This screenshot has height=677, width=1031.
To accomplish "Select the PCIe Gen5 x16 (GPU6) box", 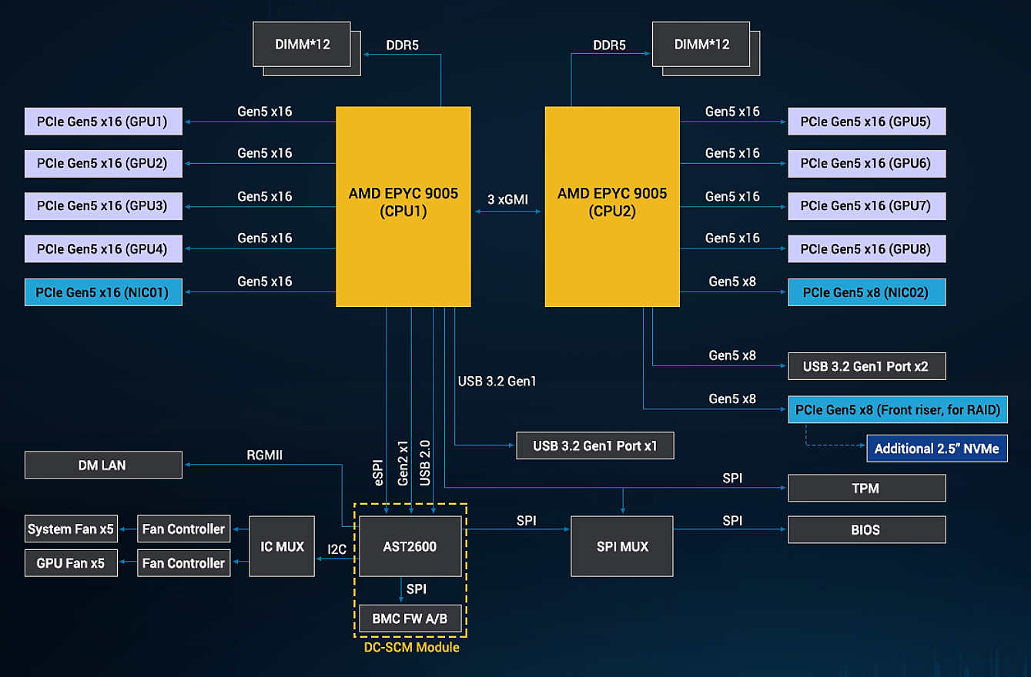I will [x=866, y=164].
